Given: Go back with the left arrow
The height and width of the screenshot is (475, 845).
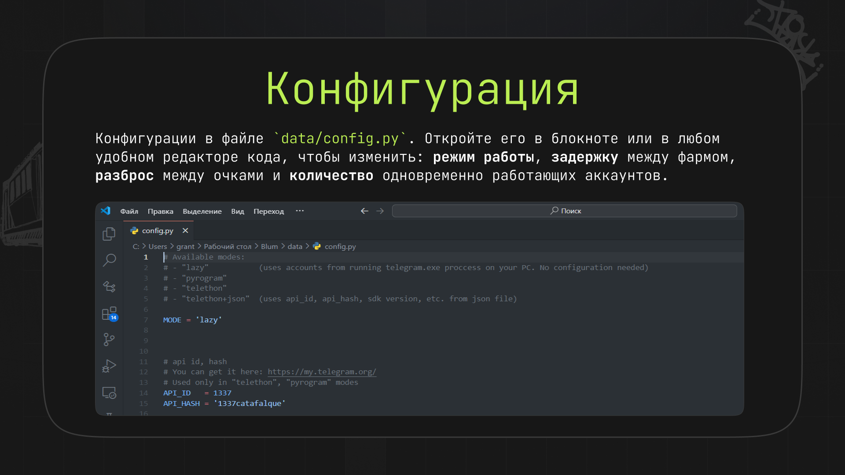Looking at the screenshot, I should (x=364, y=211).
